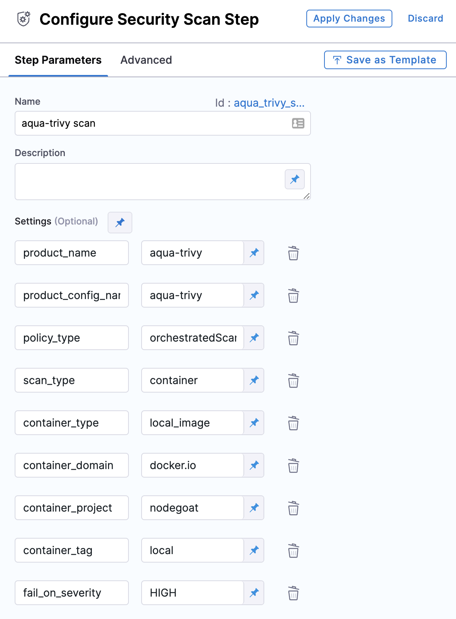Click pin icon in Description box
Image resolution: width=456 pixels, height=619 pixels.
[x=295, y=179]
